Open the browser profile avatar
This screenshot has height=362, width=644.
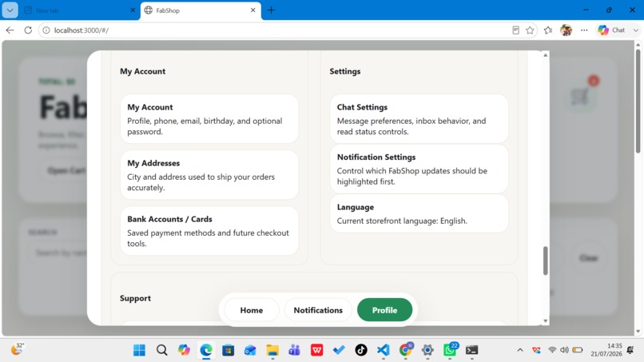click(x=566, y=30)
